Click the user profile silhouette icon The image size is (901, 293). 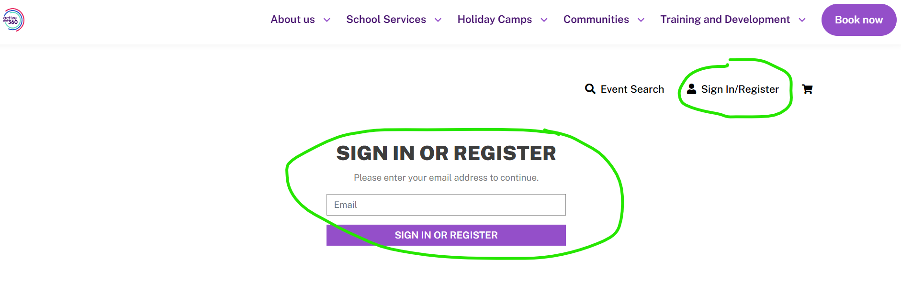pos(691,89)
